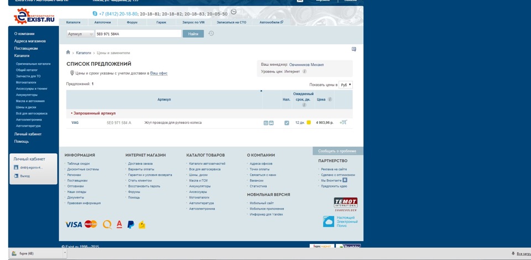The height and width of the screenshot is (260, 531).
Task: Click the PayPal payment logo
Action: (x=131, y=224)
